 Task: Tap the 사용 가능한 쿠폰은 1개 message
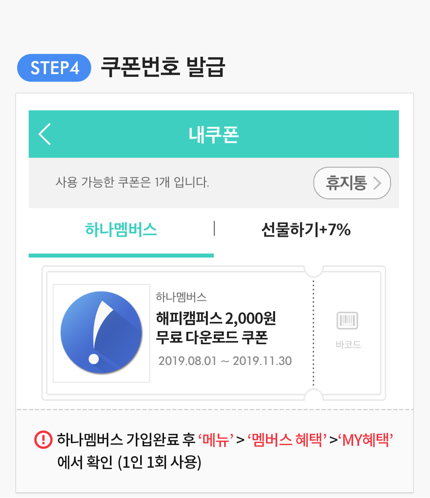pos(132,182)
